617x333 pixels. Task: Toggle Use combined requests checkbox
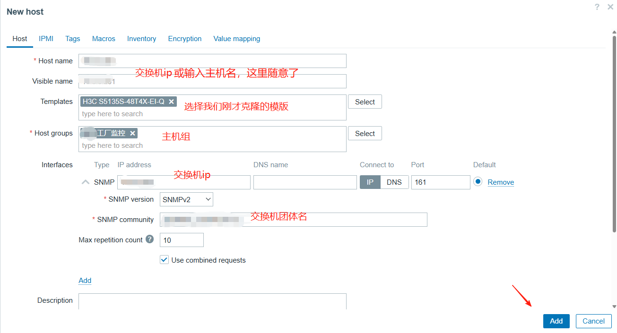(165, 260)
